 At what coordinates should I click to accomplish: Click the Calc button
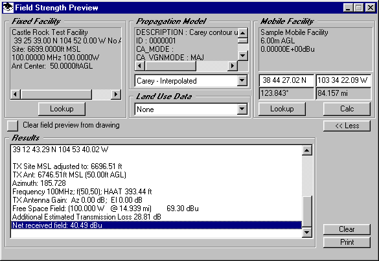[347, 109]
